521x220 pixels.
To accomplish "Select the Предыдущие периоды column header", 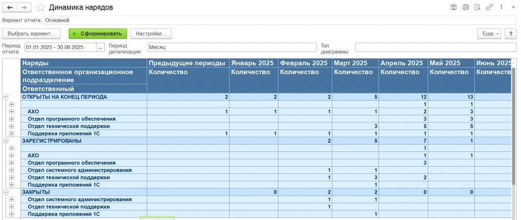I will 188,63.
